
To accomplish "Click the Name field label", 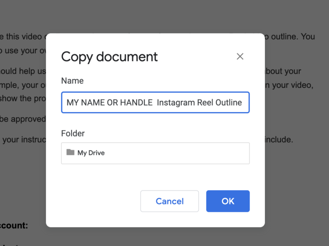I will point(72,81).
